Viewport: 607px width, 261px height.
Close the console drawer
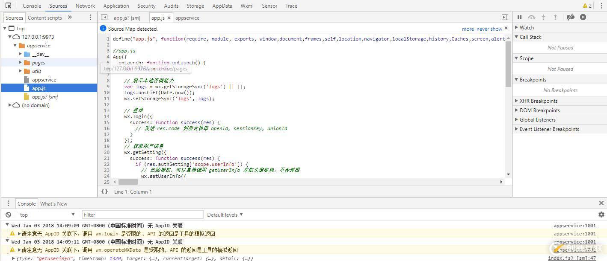[601, 203]
